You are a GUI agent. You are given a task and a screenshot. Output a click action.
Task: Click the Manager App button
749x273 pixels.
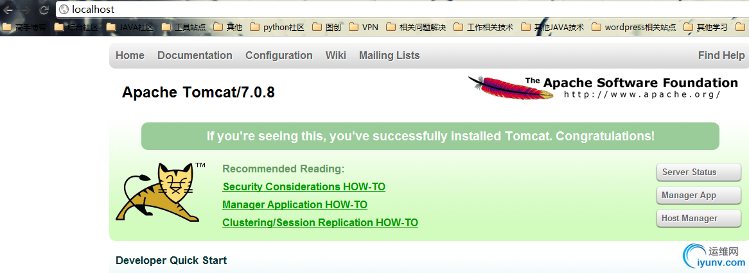point(699,195)
